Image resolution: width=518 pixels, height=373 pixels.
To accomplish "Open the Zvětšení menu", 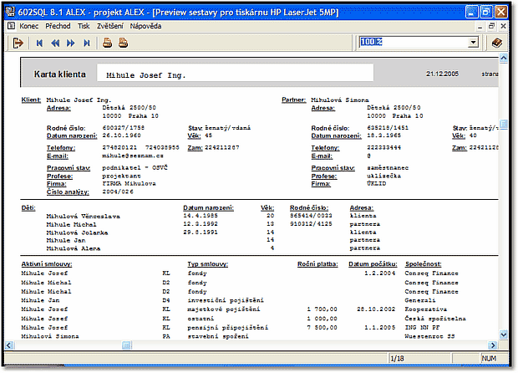I will pos(111,26).
